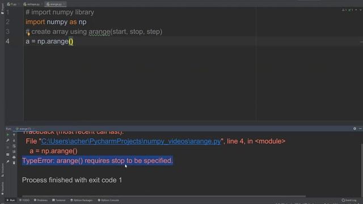Open the Problems tool window
363x204 pixels.
point(41,200)
